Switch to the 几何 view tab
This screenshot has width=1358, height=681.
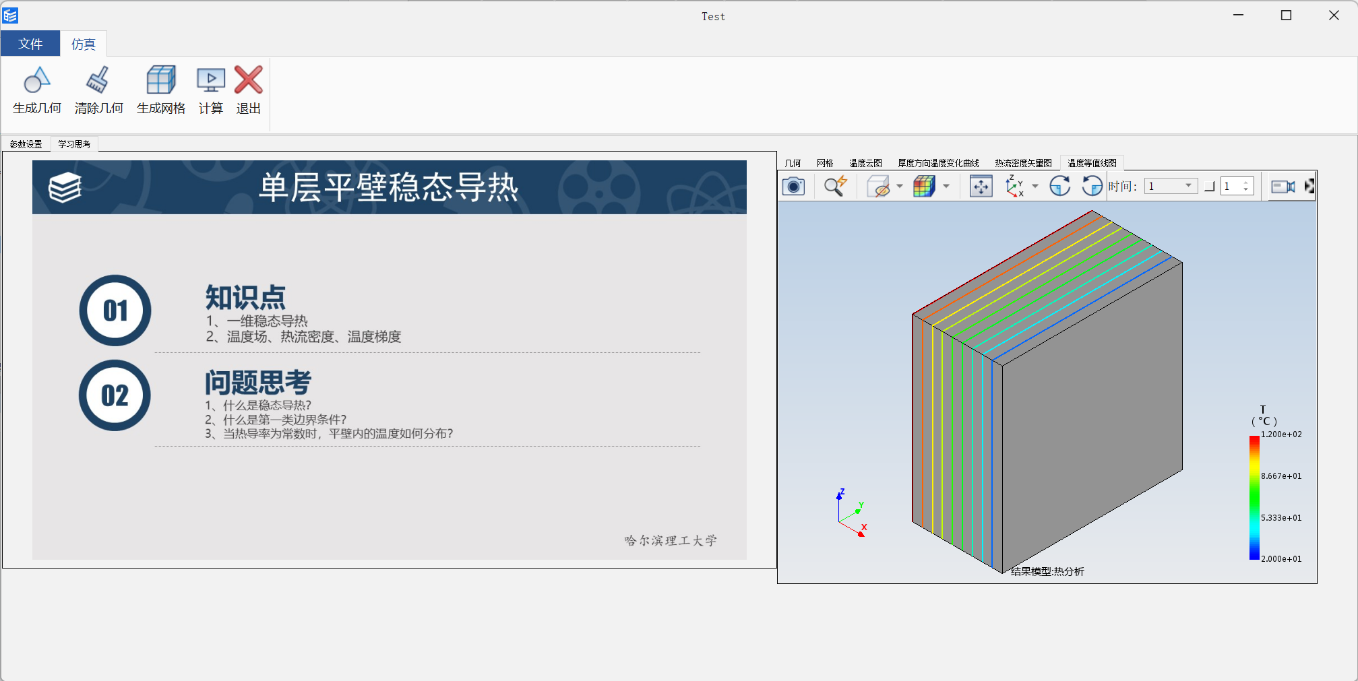point(793,163)
